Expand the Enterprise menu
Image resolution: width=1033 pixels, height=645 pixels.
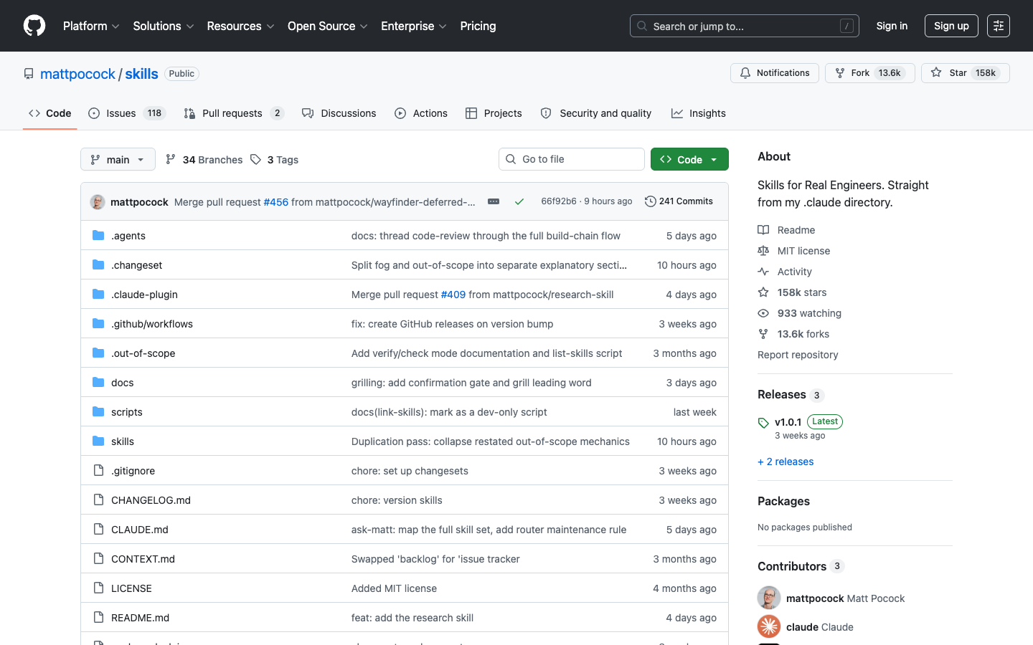(x=414, y=26)
